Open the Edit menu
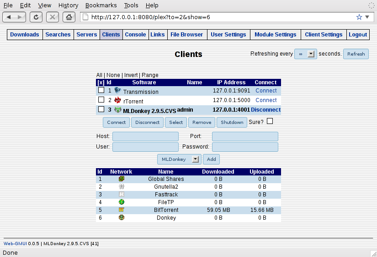Viewport: 377px width, 257px height. click(x=25, y=5)
